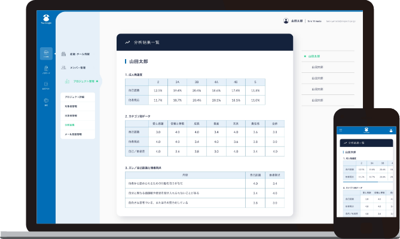Click the 16.6% cell in the laptop table
400x239 pixels.
click(x=216, y=90)
